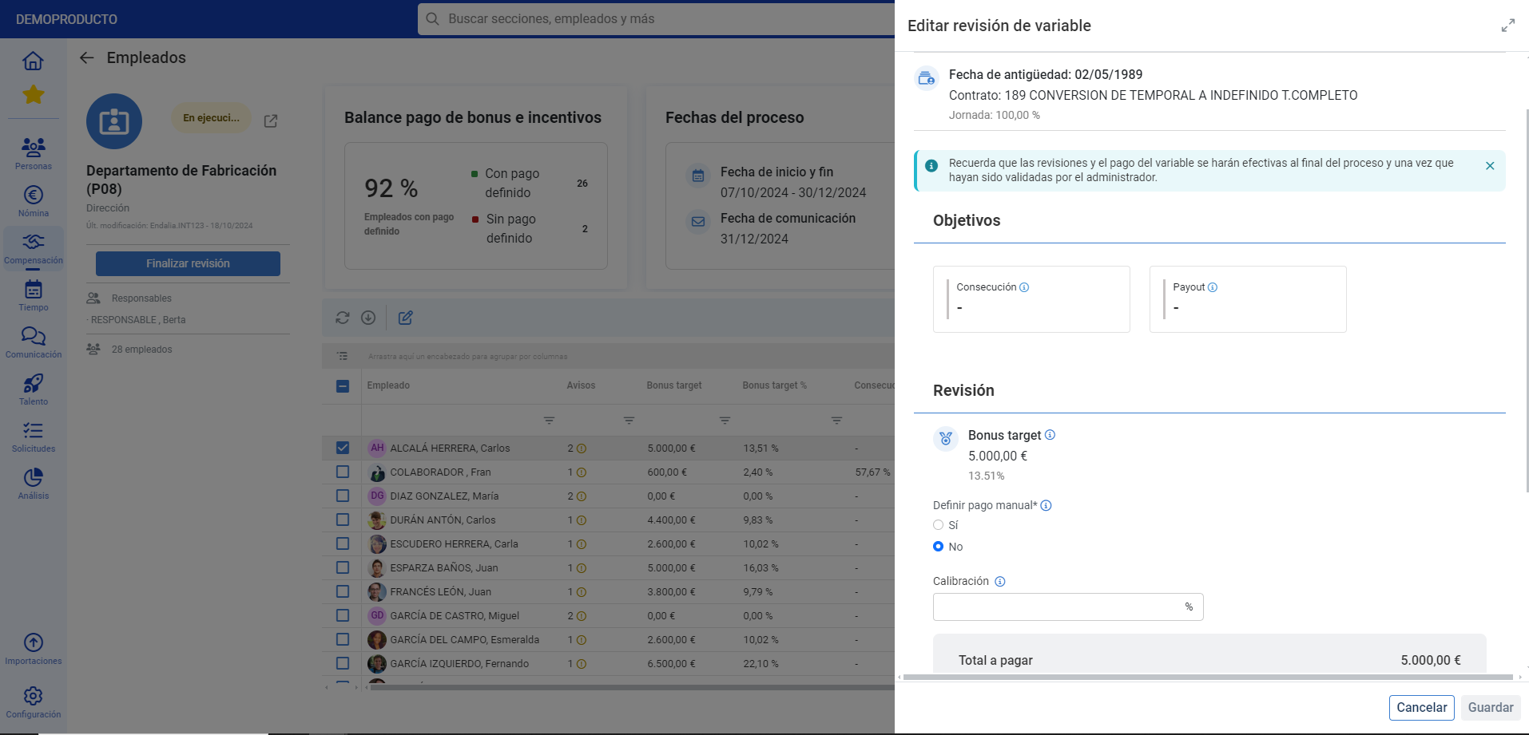Download the employee table data
The width and height of the screenshot is (1529, 735).
coord(368,318)
